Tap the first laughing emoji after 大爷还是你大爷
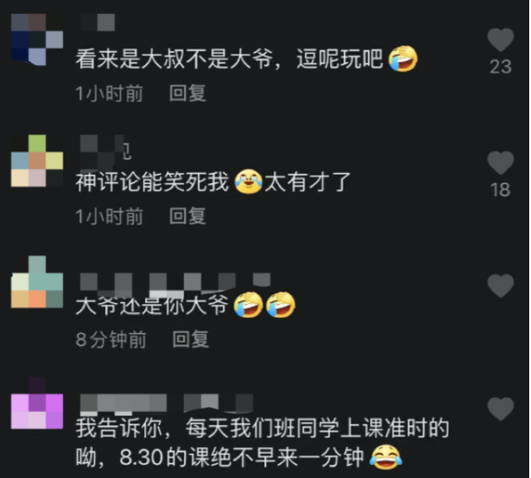 pyautogui.click(x=248, y=305)
